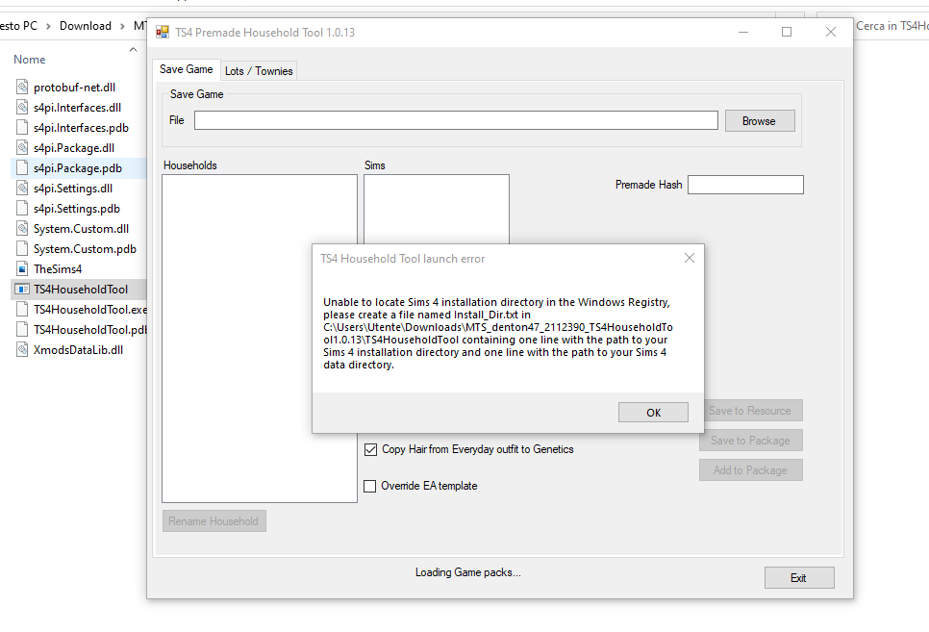Click the TS4HouseholdTool.exe config file icon
Screen dimensions: 929x632
(22, 310)
